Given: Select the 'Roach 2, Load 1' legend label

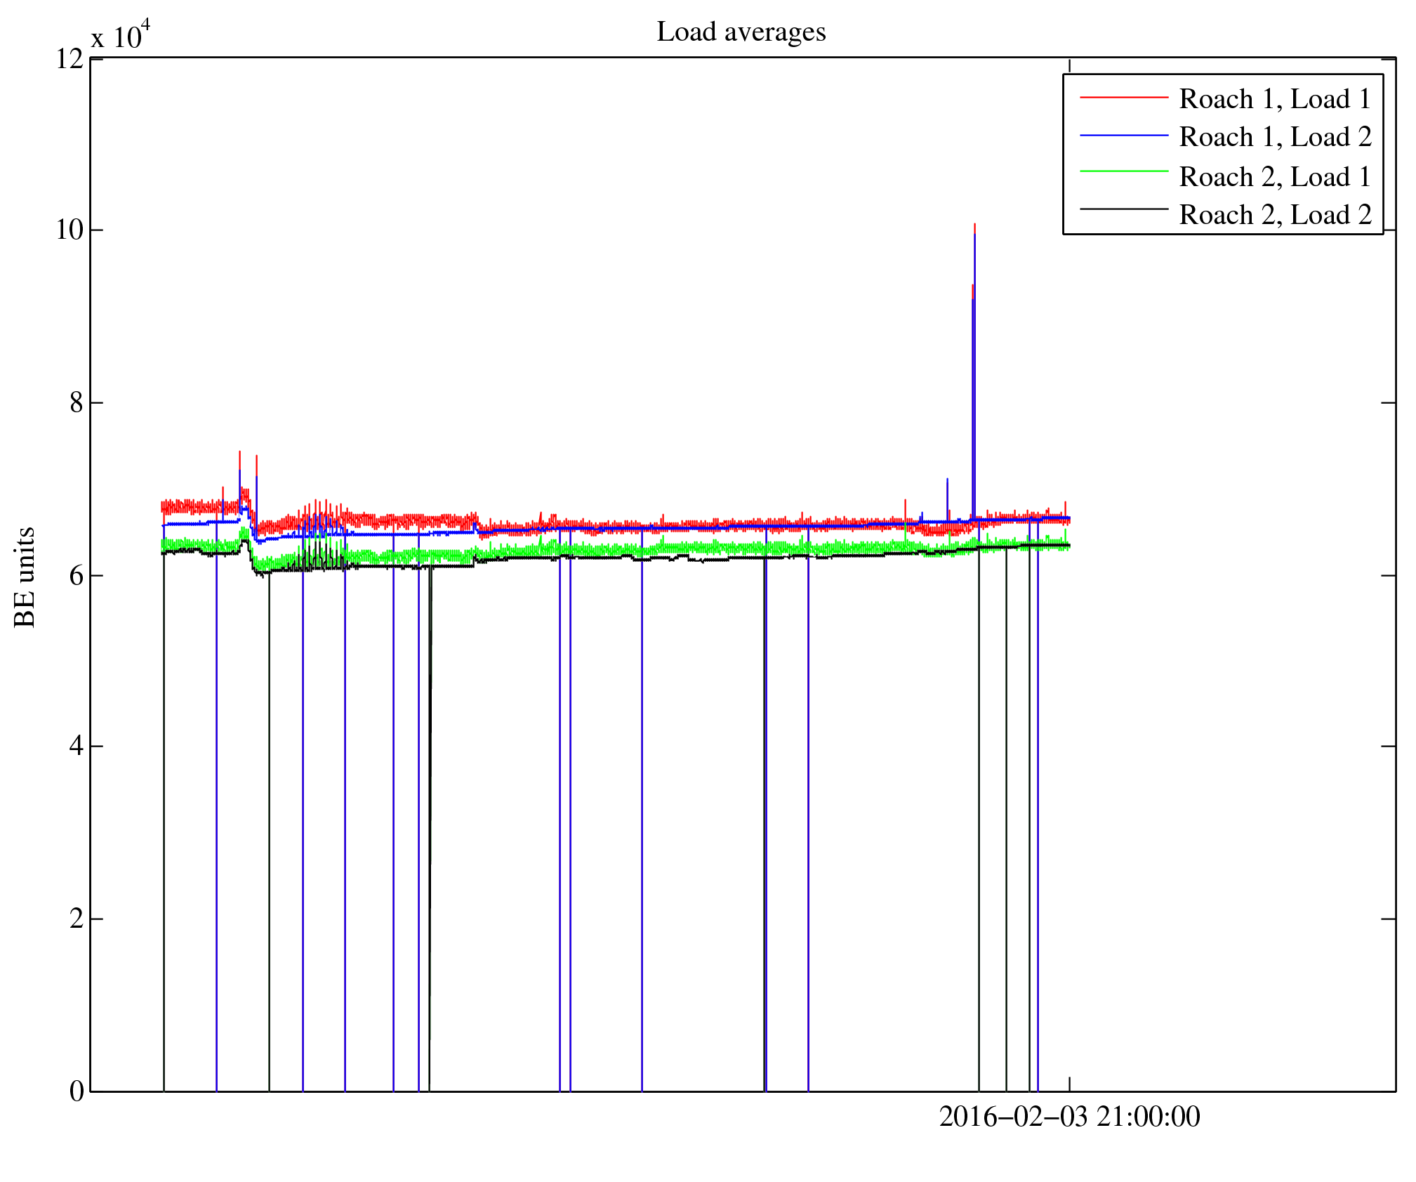Looking at the screenshot, I should (1274, 176).
